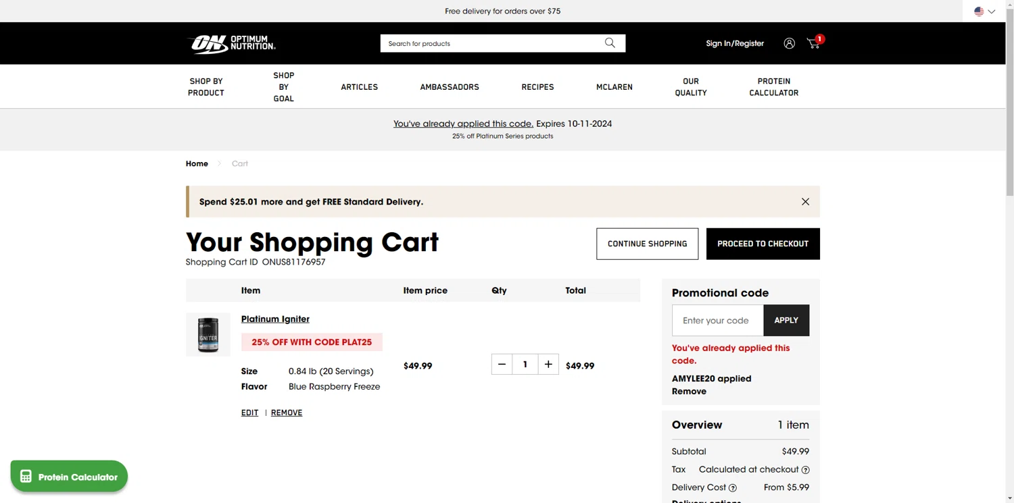Click the Platinum Igniter product thumbnail

[208, 334]
